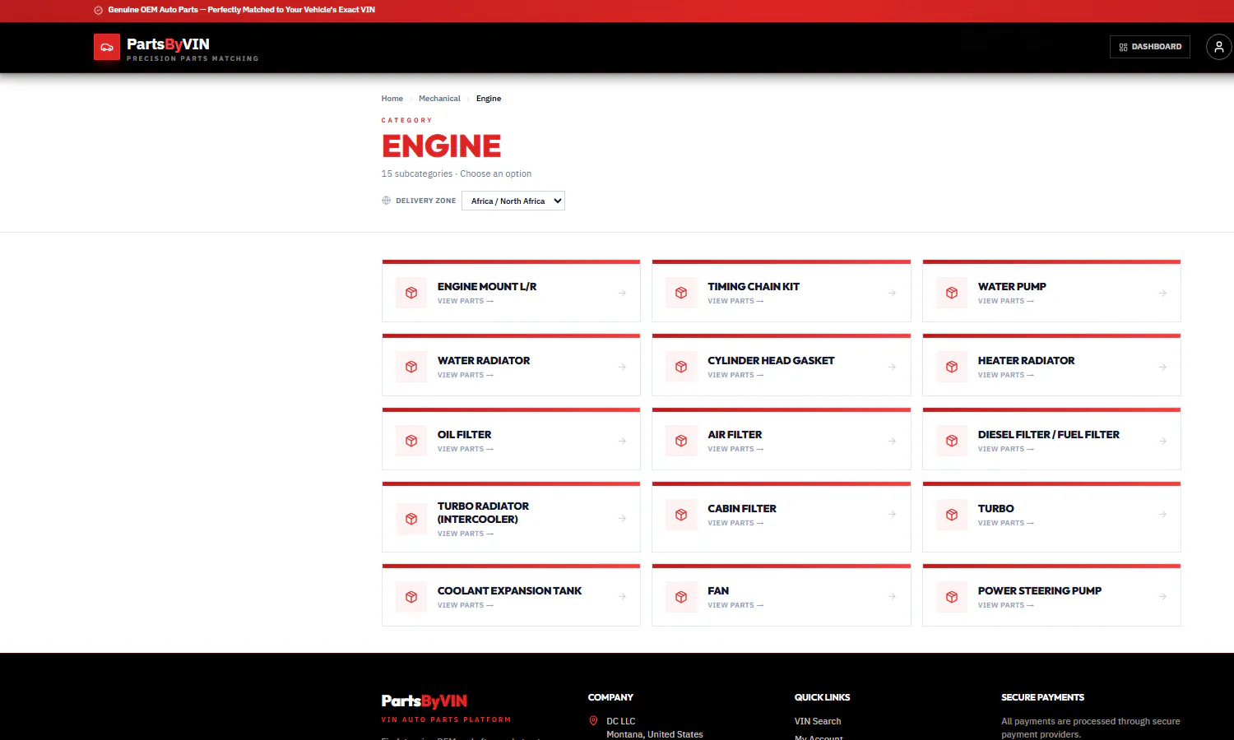This screenshot has height=740, width=1234.
Task: Click the Timing Chain Kit box icon
Action: 681,293
